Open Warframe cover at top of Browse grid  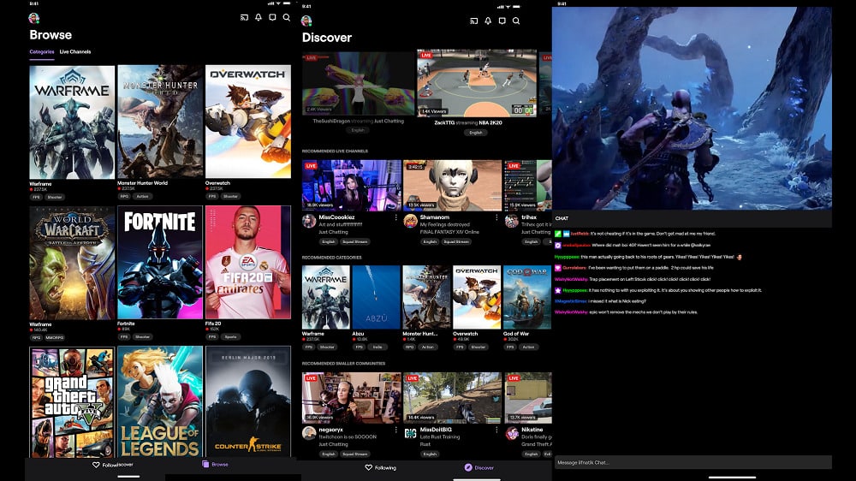pos(72,122)
